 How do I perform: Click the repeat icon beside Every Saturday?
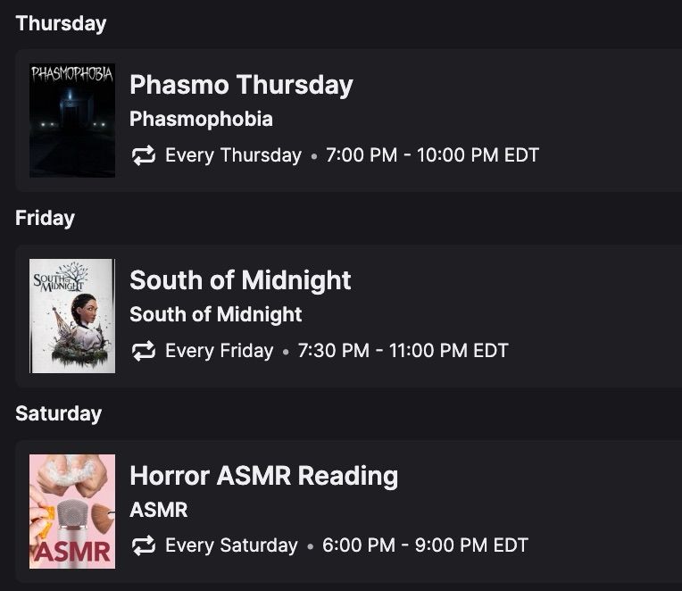pyautogui.click(x=144, y=545)
